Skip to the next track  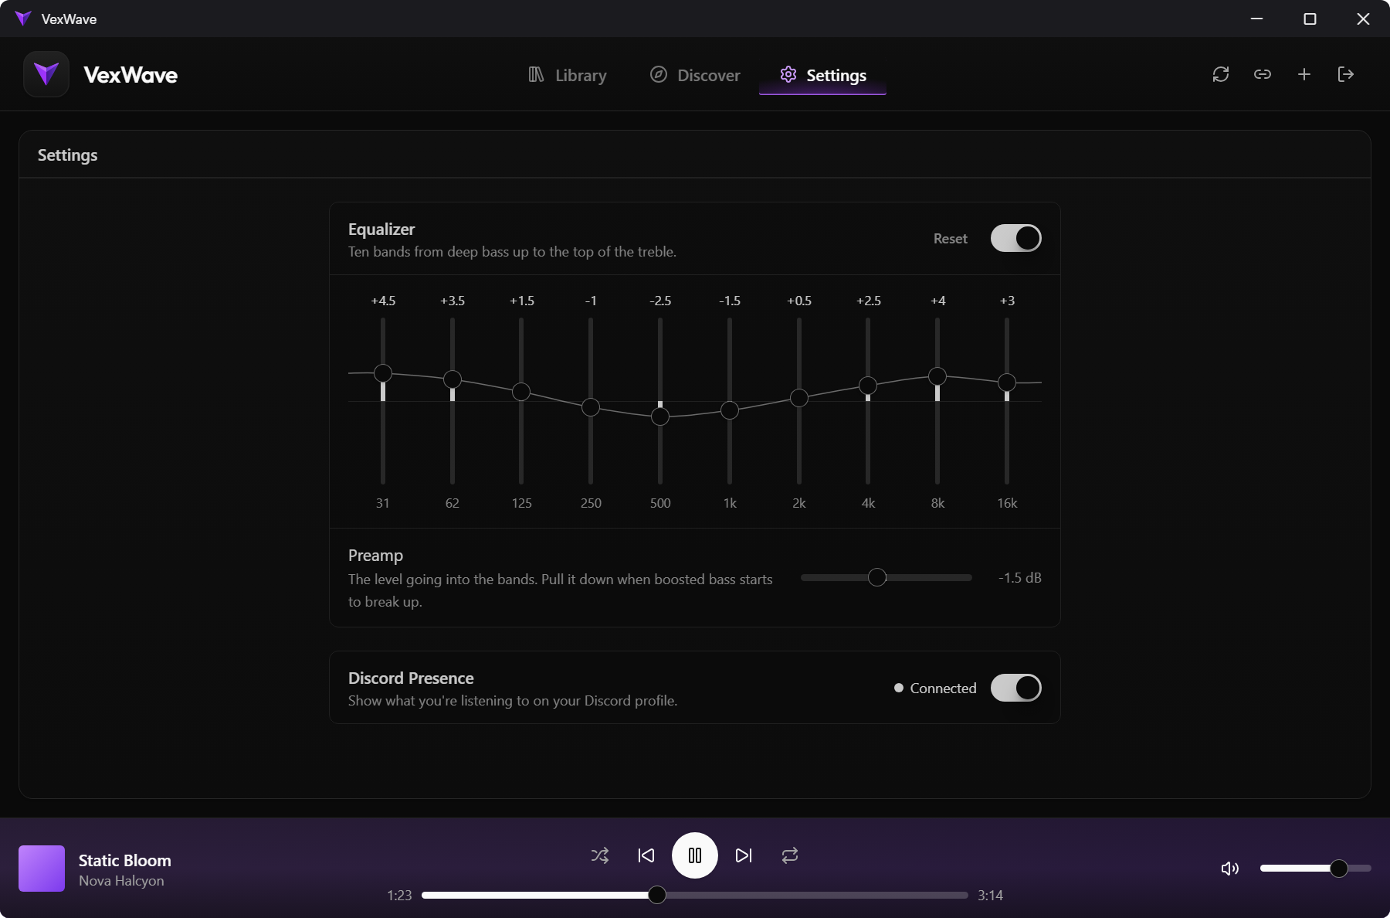click(x=744, y=855)
